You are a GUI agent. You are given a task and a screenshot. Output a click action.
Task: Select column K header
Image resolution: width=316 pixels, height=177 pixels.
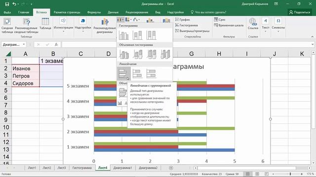click(302, 54)
